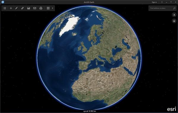Collapse the toolbar with the chevron arrow
This screenshot has height=113, width=178.
[x=53, y=8]
